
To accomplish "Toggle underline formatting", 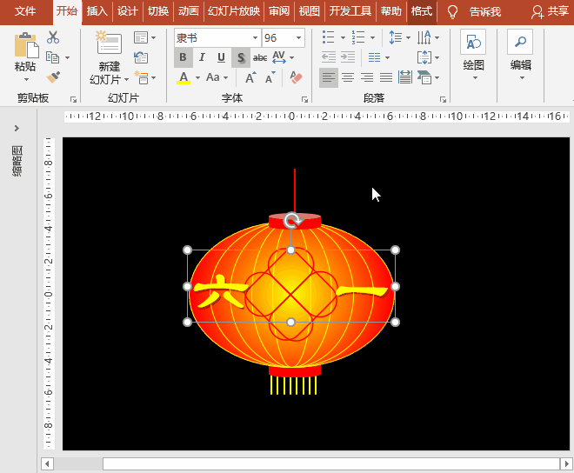I will pyautogui.click(x=221, y=57).
